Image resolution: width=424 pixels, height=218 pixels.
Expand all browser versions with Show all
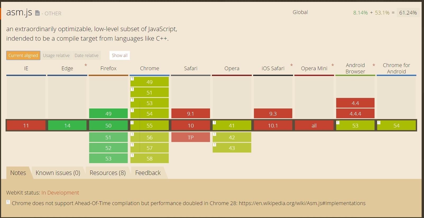(x=119, y=55)
